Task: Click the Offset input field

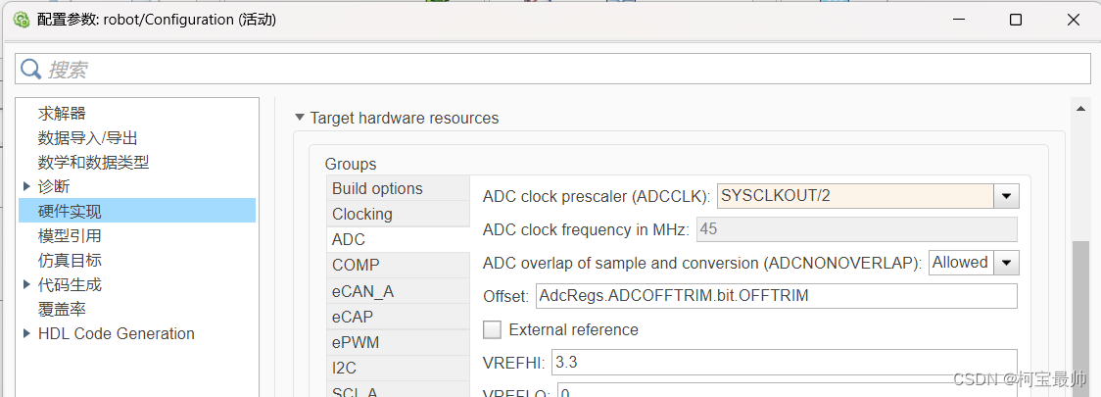Action: click(x=777, y=296)
